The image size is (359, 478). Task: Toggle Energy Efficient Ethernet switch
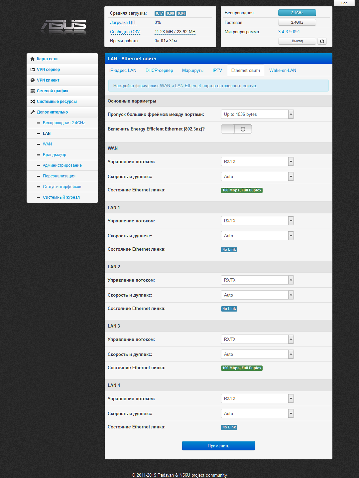coord(236,129)
